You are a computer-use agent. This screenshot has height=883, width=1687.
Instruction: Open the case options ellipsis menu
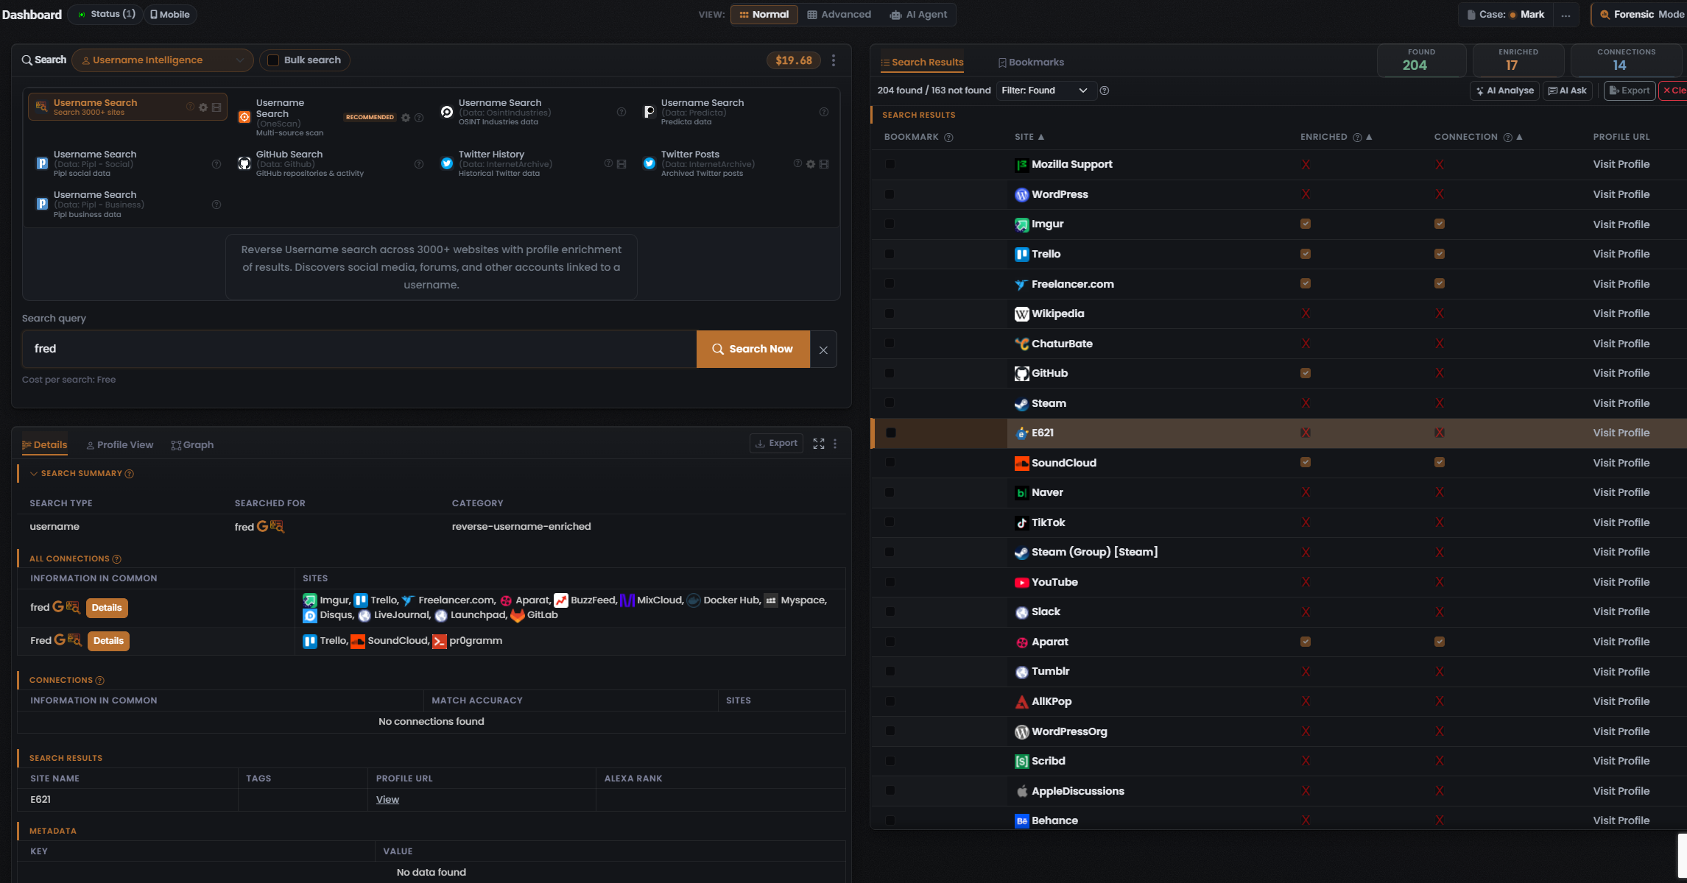point(1566,15)
